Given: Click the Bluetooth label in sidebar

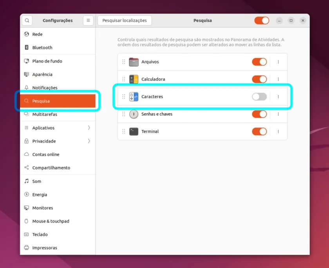Looking at the screenshot, I should click(42, 48).
